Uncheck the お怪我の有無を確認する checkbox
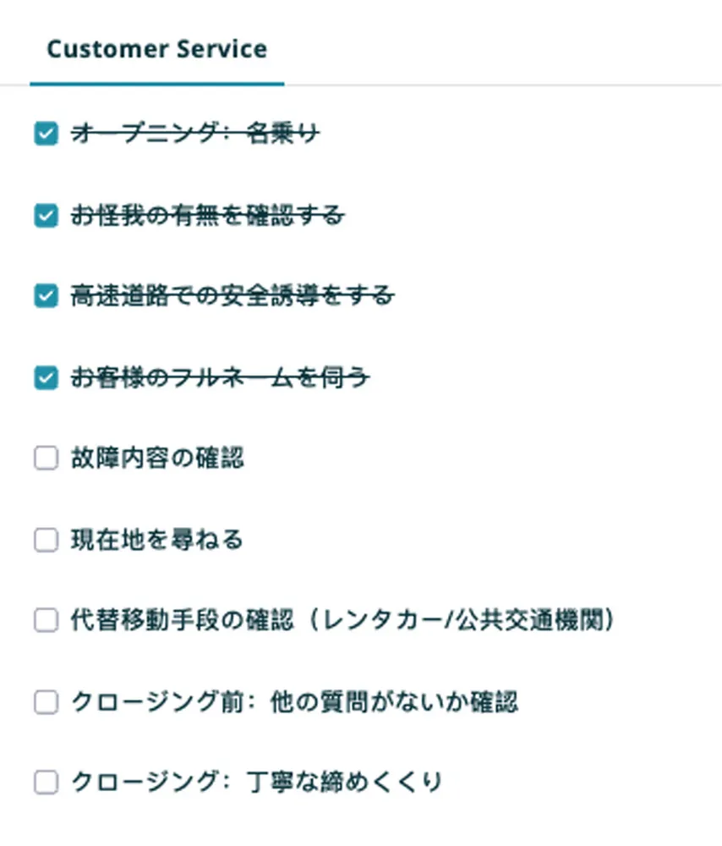This screenshot has height=846, width=722. (46, 216)
